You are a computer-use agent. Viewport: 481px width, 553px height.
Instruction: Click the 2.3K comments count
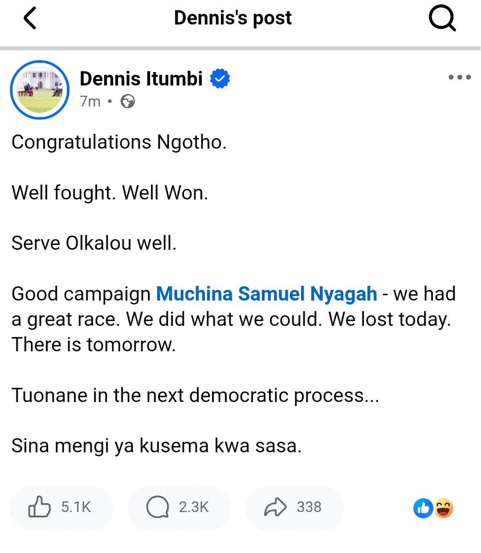click(194, 507)
